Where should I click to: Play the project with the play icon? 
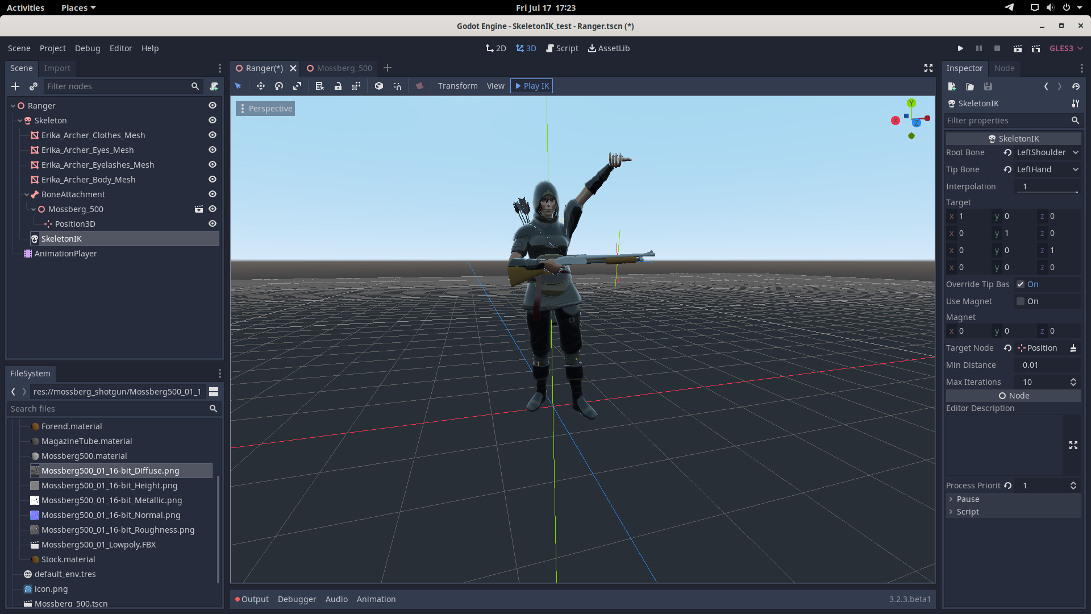(960, 48)
